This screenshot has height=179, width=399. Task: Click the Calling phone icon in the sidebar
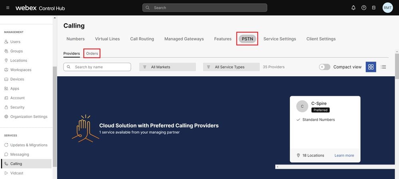pos(6,164)
